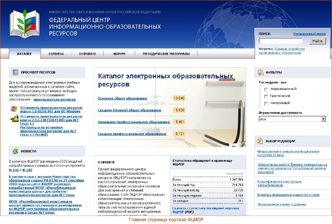Viewport: 332px width, 224px height.
Task: Click the Просмотр ресурсов panel icon
Action: tap(15, 72)
